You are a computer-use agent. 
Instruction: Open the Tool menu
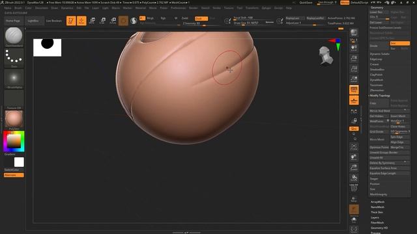pyautogui.click(x=239, y=8)
